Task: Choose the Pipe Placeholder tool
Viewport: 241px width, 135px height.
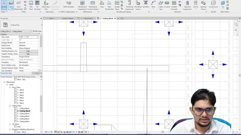Action: (109, 5)
